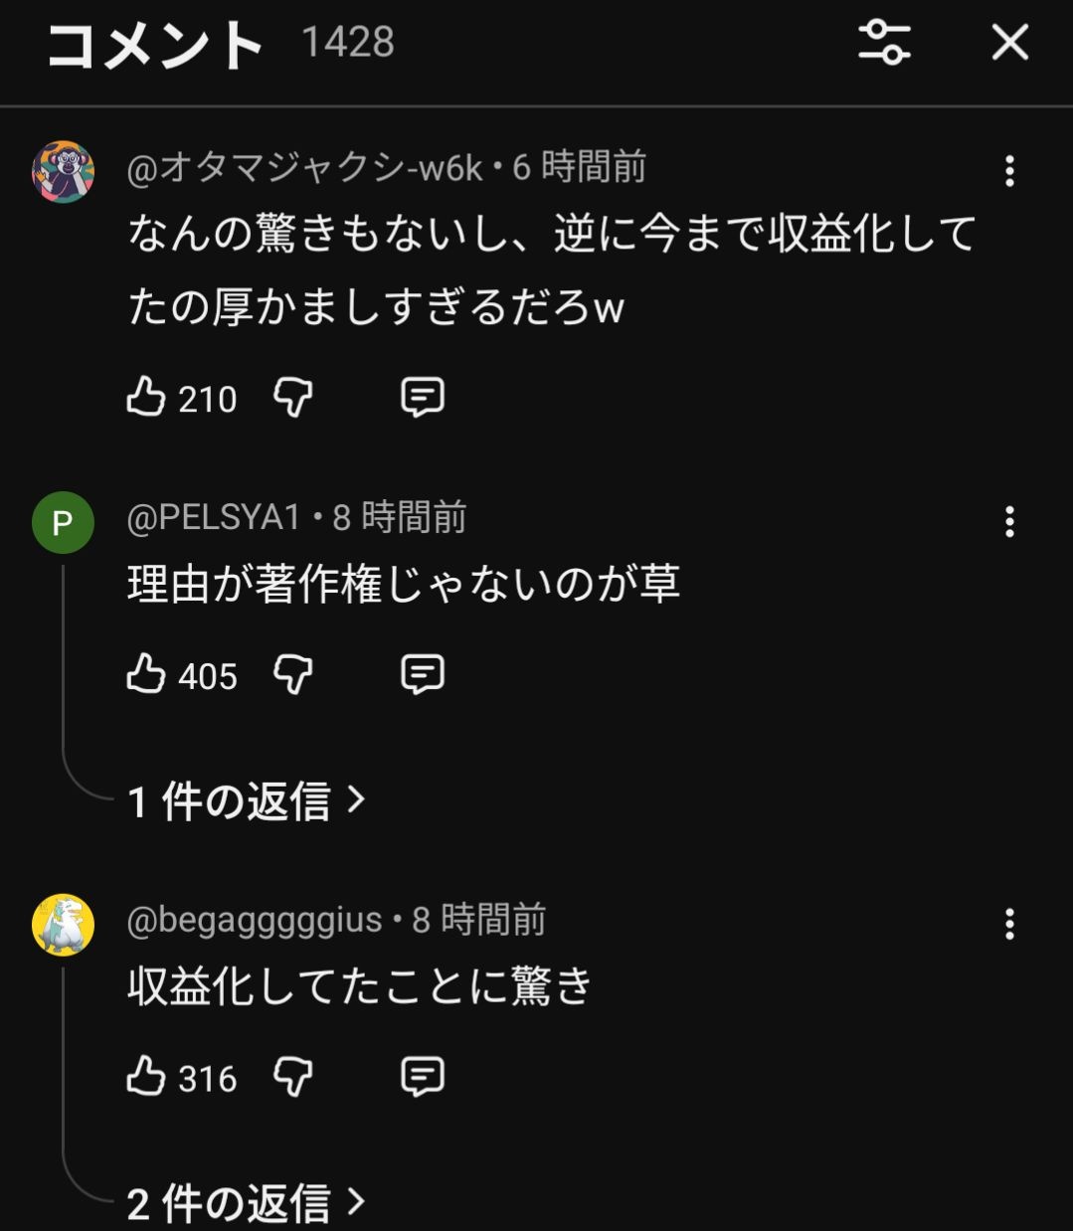The width and height of the screenshot is (1073, 1231).
Task: Open @begagggggius channel via username
Action: click(x=255, y=920)
